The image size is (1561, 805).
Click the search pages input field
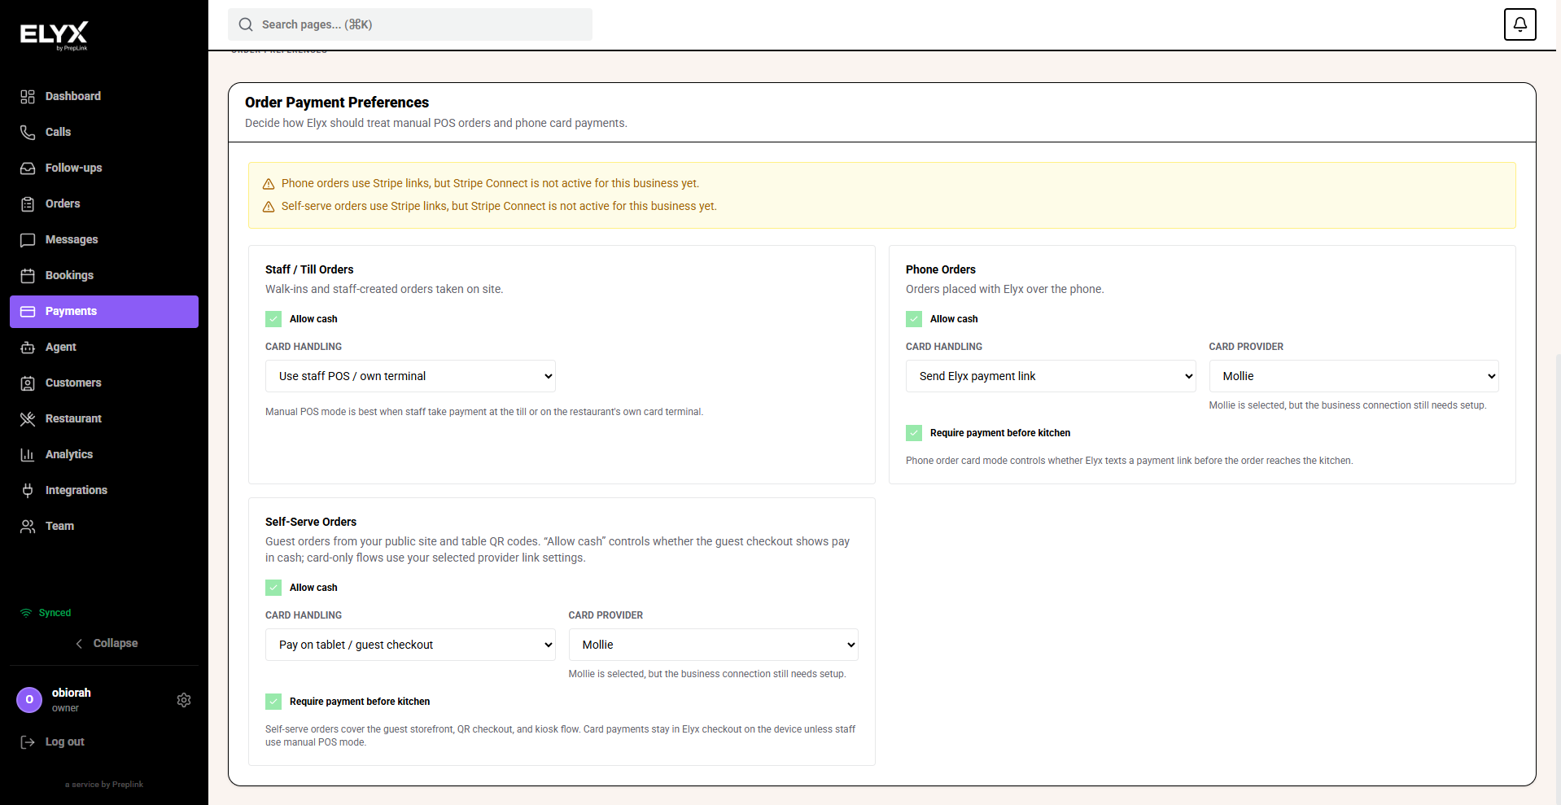pos(410,24)
